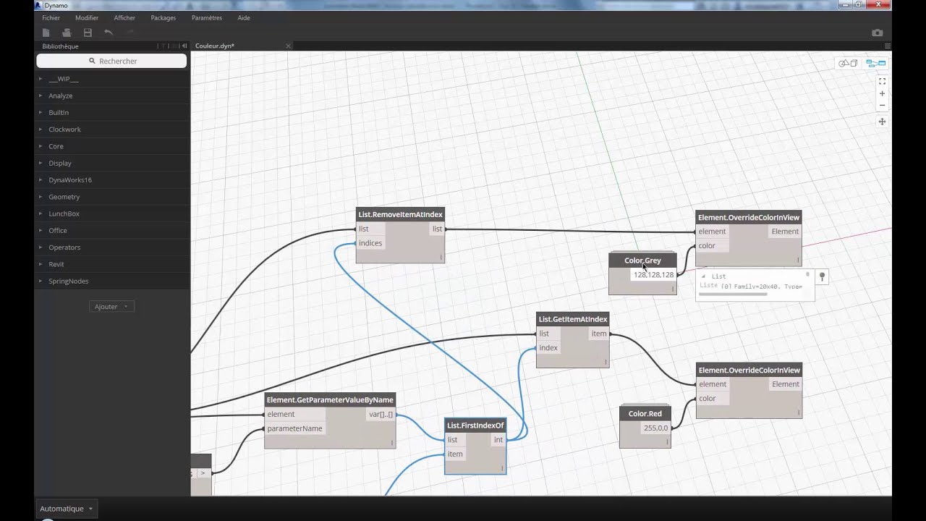
Task: Click the Zoom to fit icon
Action: pos(882,82)
